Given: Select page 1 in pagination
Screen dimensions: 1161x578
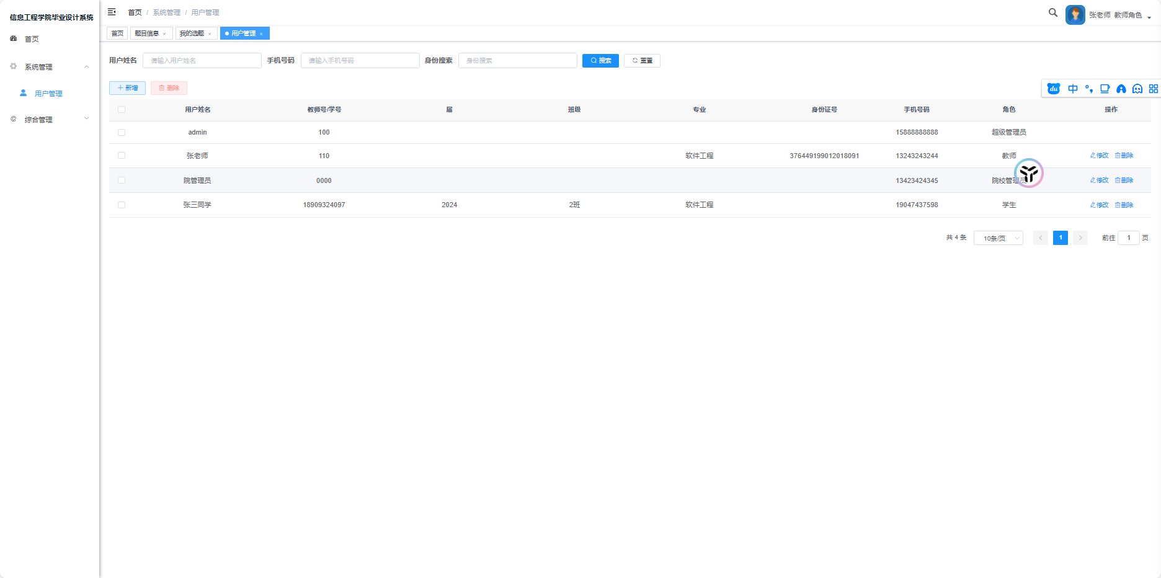Looking at the screenshot, I should pos(1061,238).
